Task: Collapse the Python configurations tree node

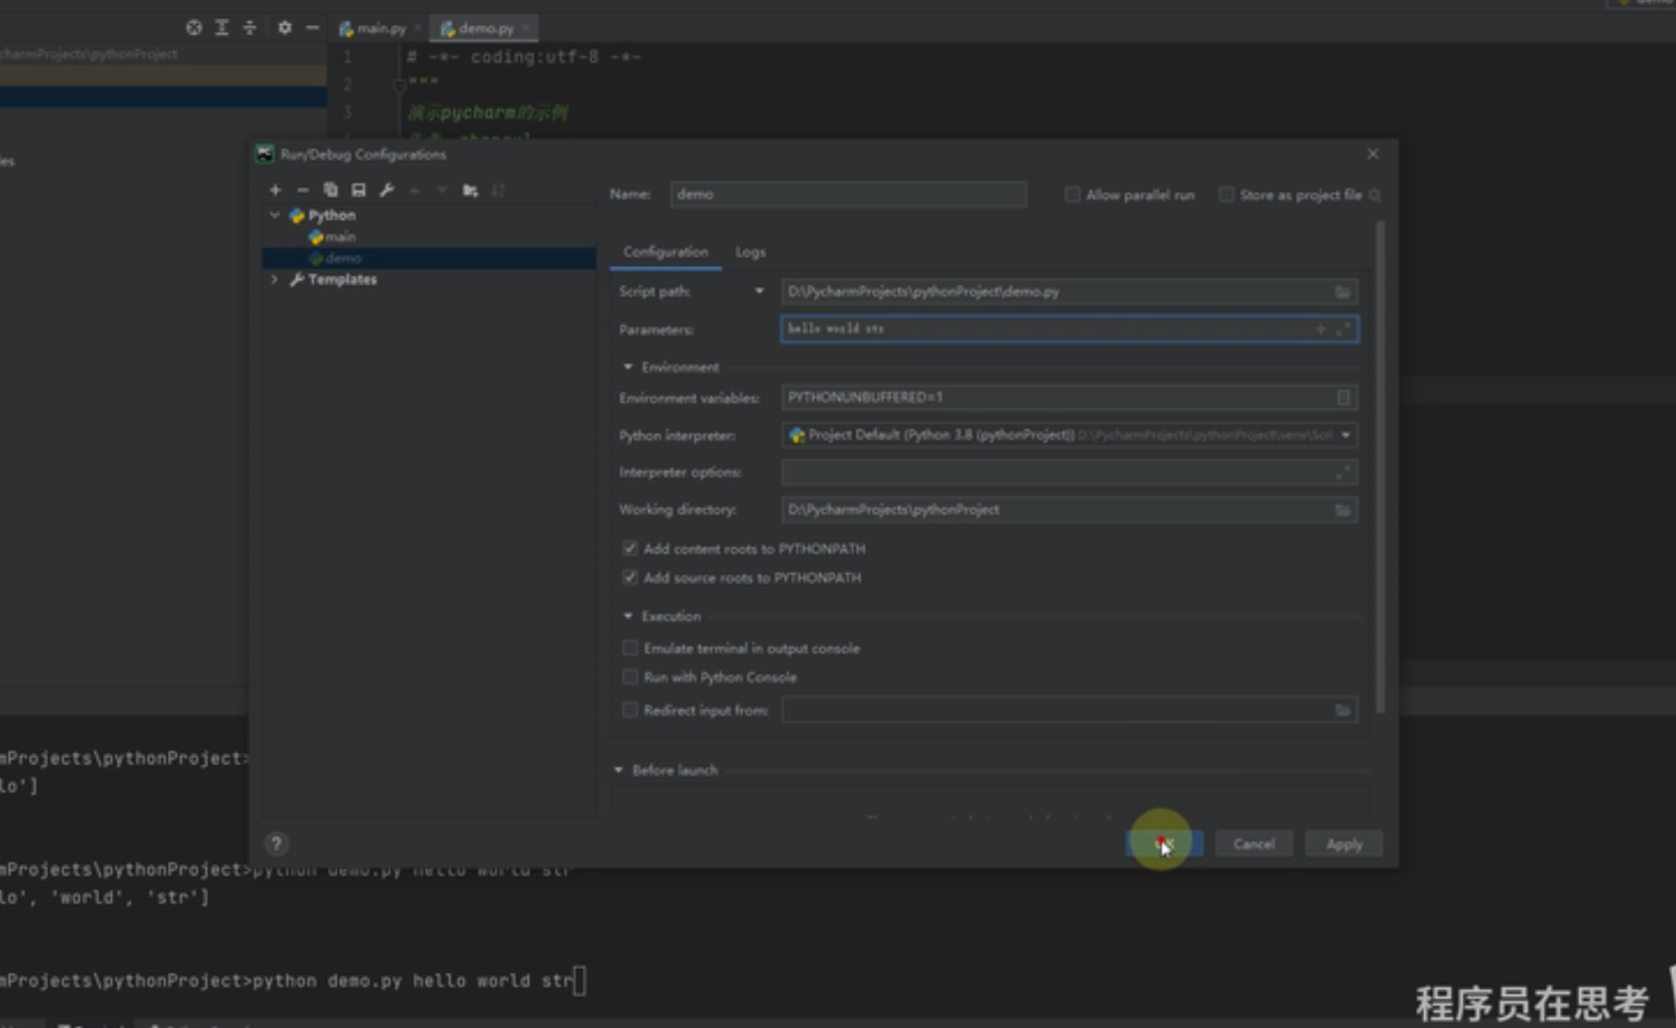Action: 274,215
